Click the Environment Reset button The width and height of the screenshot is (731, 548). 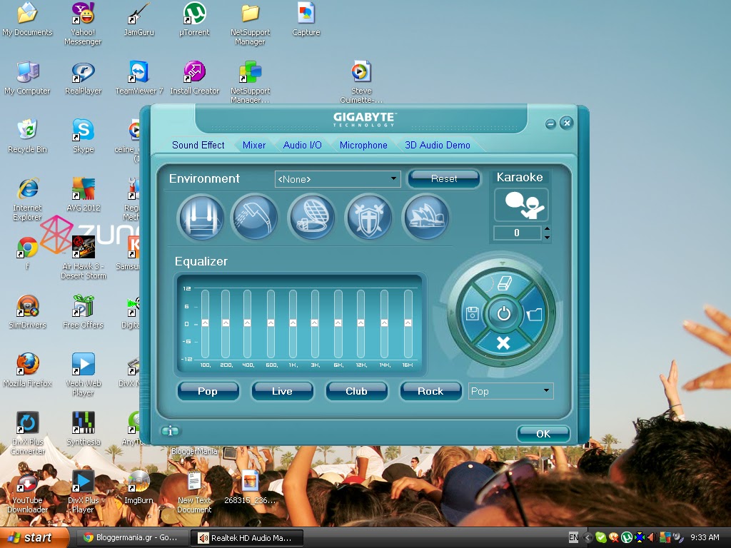(x=444, y=178)
